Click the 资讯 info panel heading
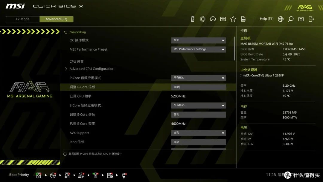323x182 pixels. (x=244, y=31)
